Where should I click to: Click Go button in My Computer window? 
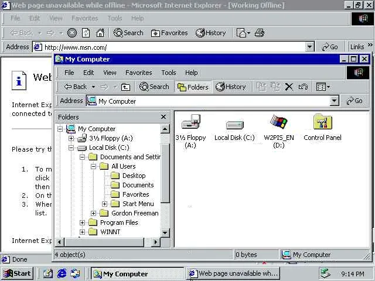click(354, 101)
